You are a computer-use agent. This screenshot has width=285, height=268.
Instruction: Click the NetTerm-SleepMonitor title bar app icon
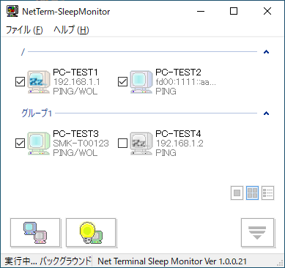pos(12,11)
